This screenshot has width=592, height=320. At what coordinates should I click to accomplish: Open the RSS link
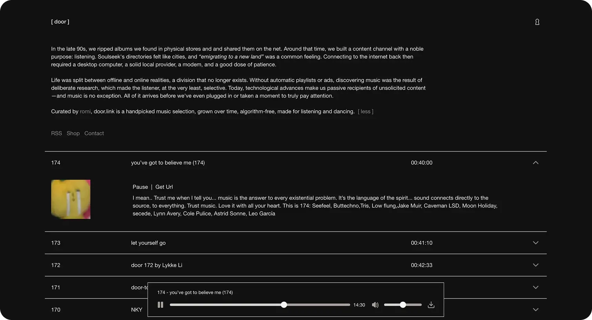(x=56, y=133)
